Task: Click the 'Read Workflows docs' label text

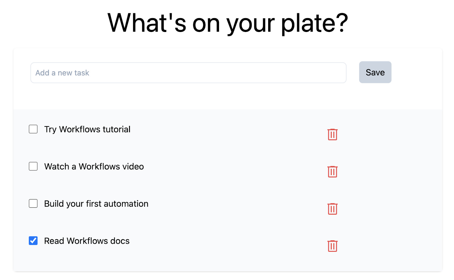Action: 87,241
